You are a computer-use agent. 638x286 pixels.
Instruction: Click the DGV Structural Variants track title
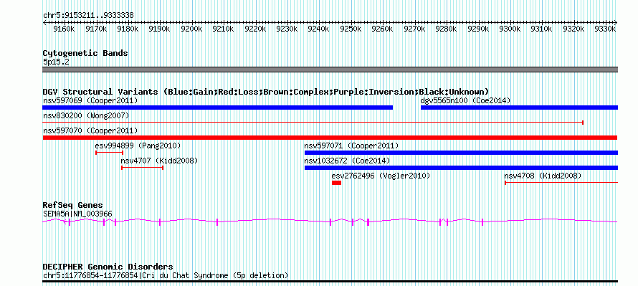coord(266,92)
